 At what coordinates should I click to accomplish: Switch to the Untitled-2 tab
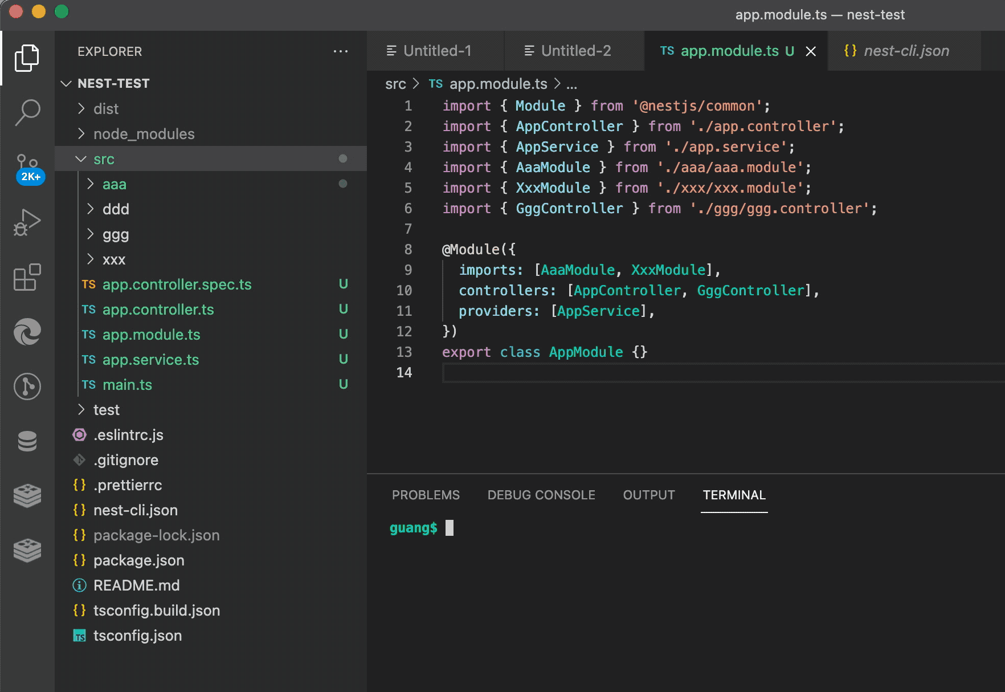point(575,51)
